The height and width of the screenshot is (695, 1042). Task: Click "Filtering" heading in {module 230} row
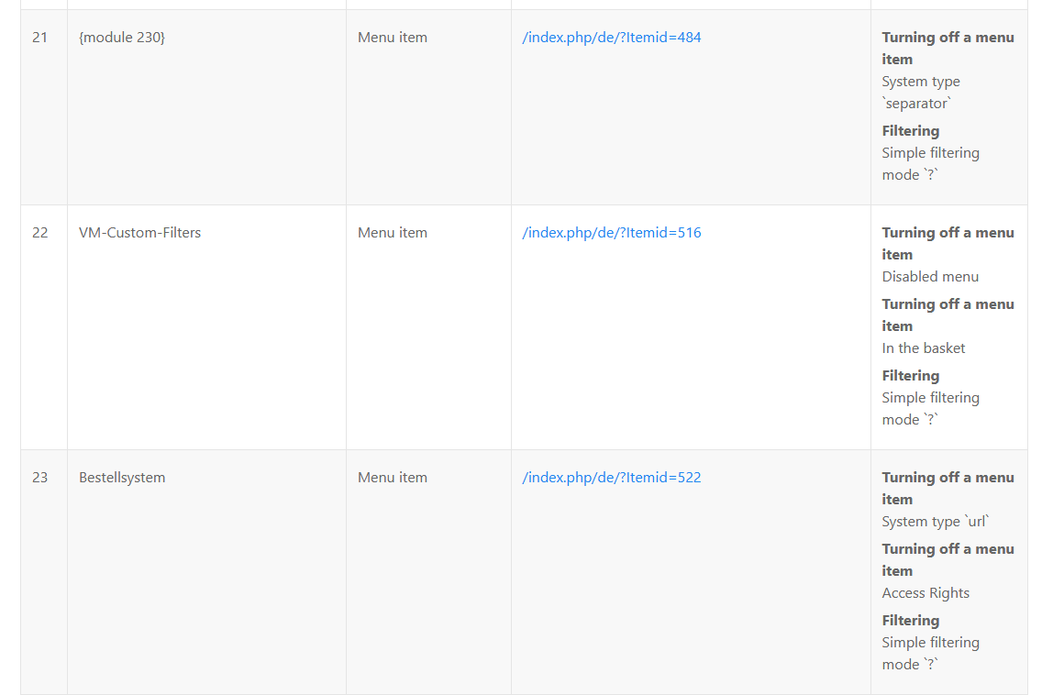[x=911, y=131]
